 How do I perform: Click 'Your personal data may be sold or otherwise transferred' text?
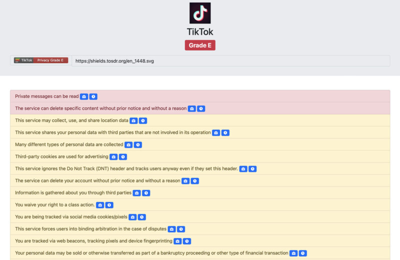(151, 253)
